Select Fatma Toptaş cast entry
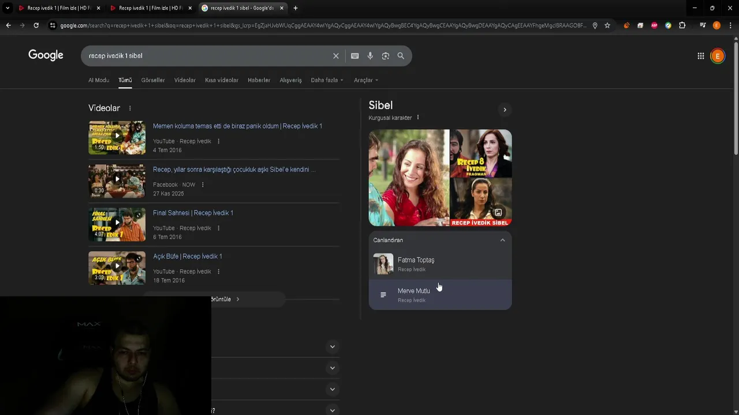 click(440, 264)
